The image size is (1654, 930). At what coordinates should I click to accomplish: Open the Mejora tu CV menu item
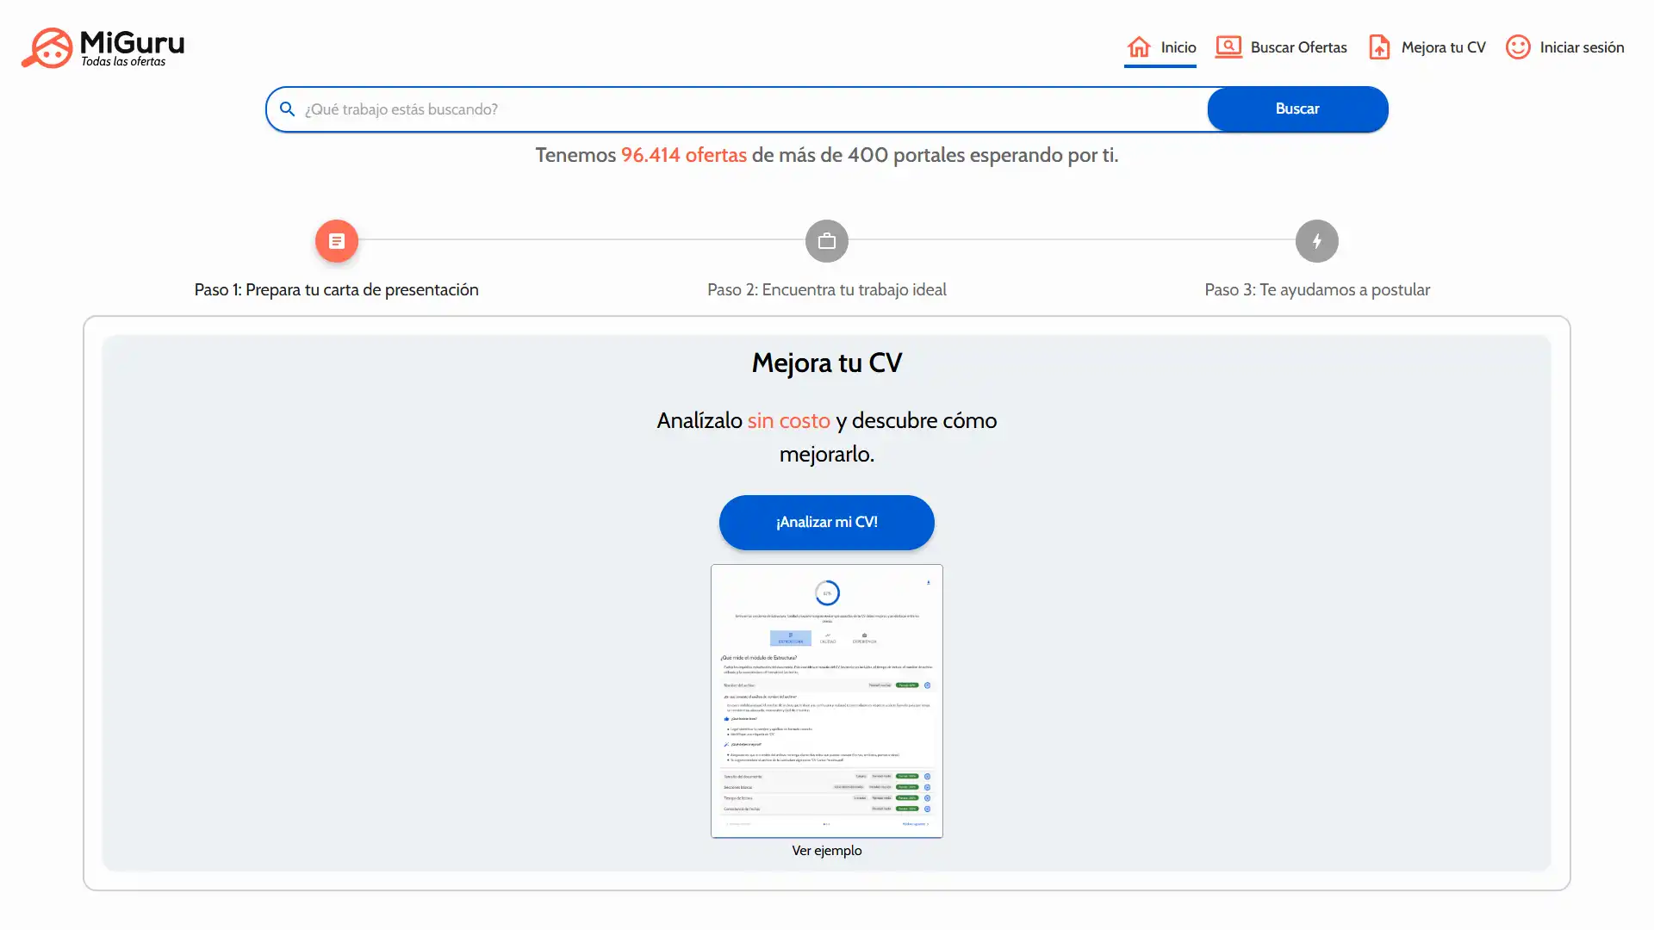[x=1427, y=47]
